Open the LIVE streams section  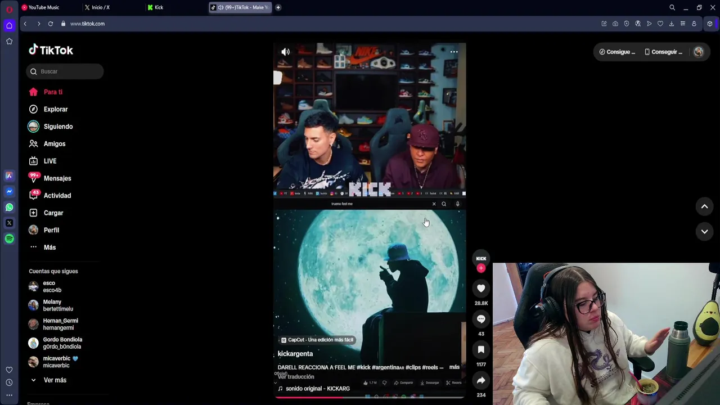(x=43, y=161)
